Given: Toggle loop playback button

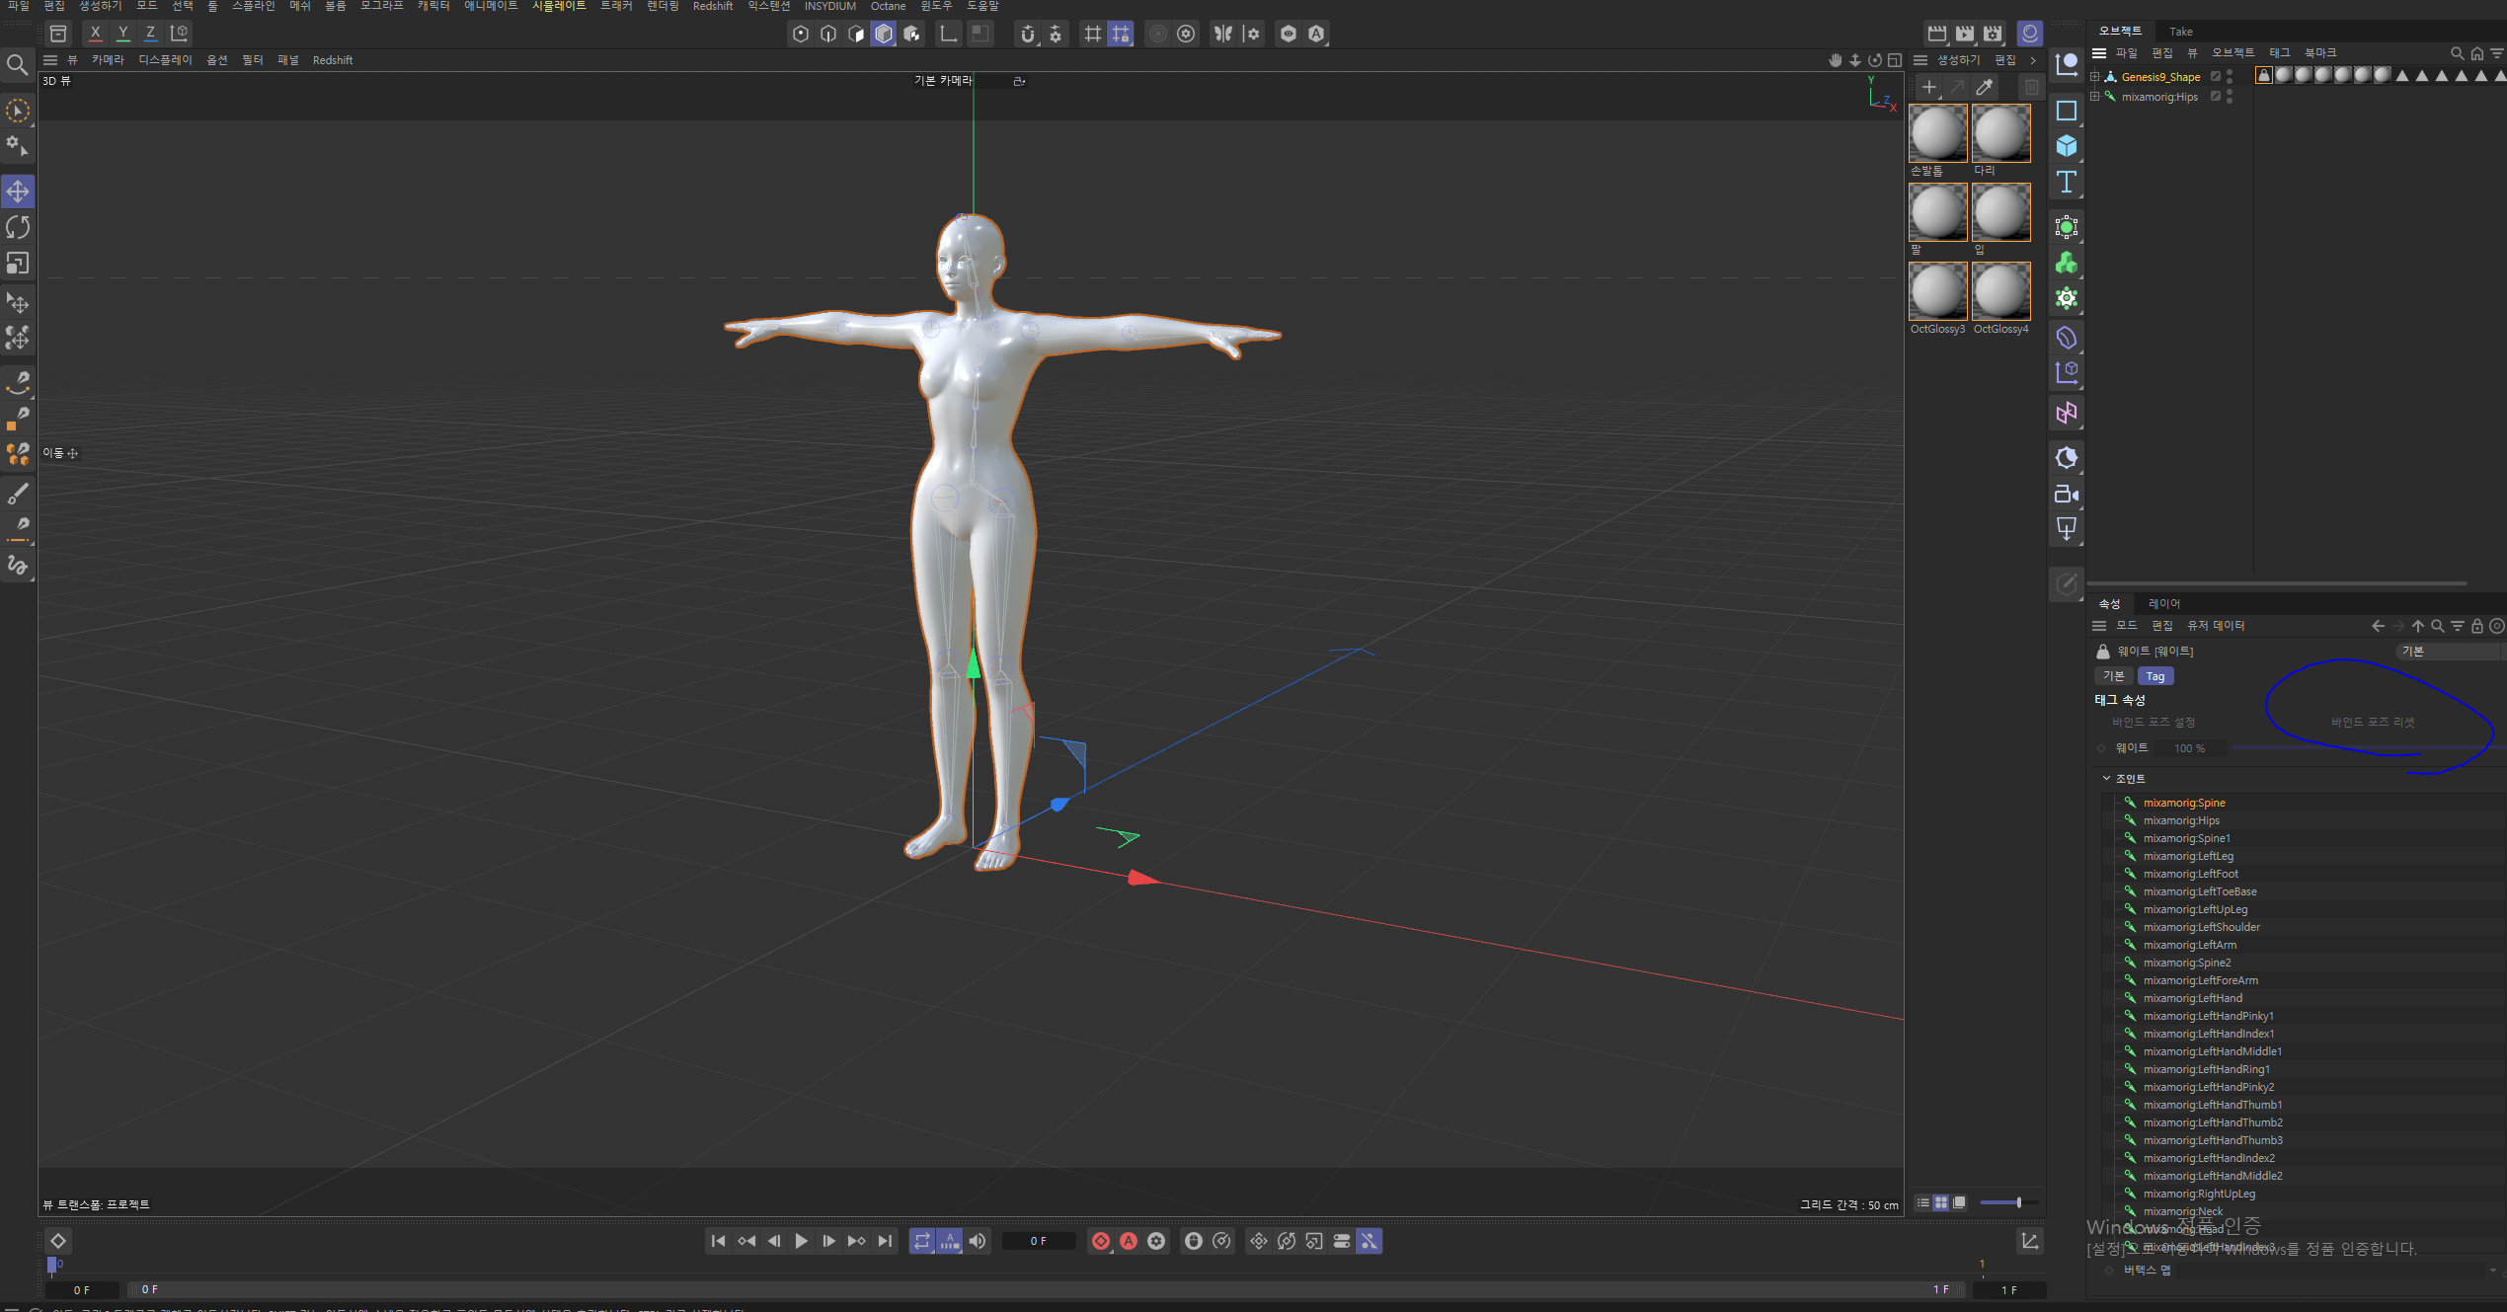Looking at the screenshot, I should pos(921,1241).
